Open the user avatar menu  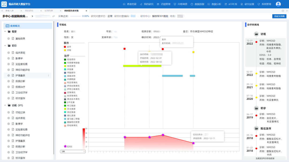pos(278,4)
